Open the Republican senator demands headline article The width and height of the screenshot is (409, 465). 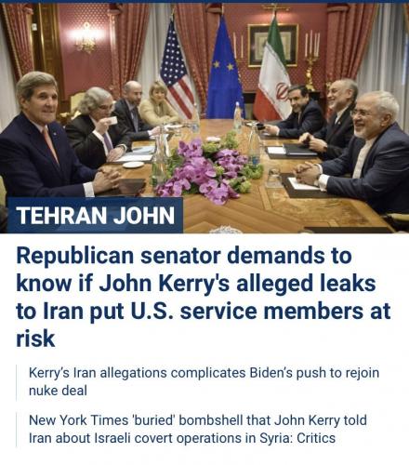click(204, 297)
